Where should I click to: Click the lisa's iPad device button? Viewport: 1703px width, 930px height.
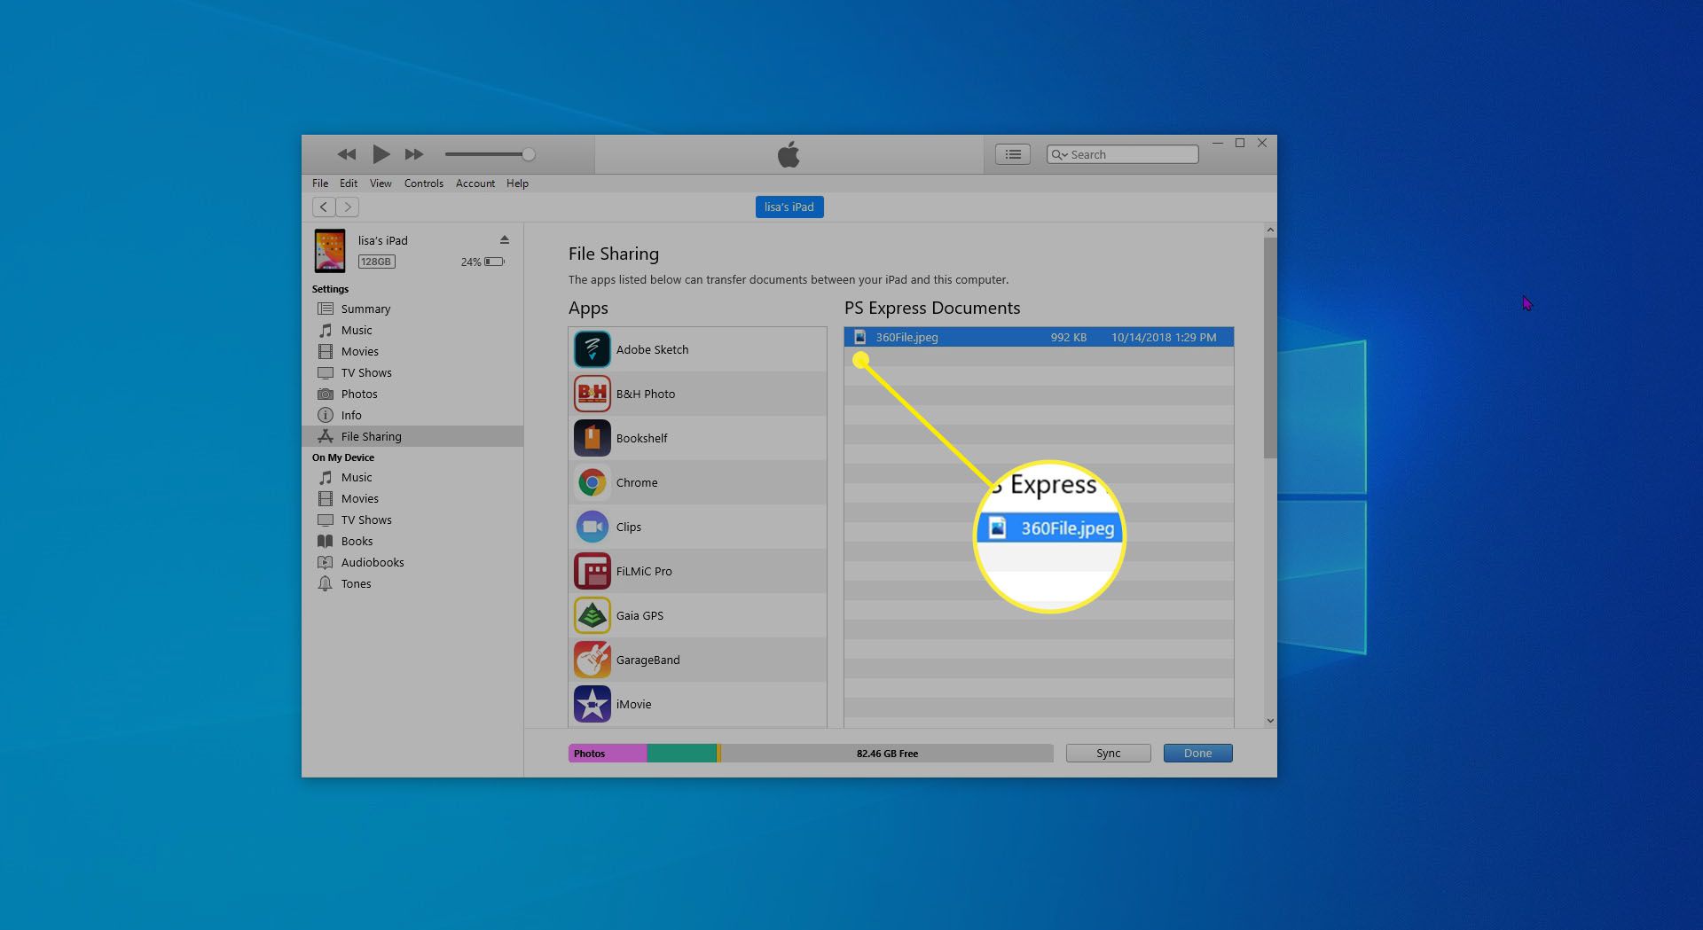coord(789,207)
